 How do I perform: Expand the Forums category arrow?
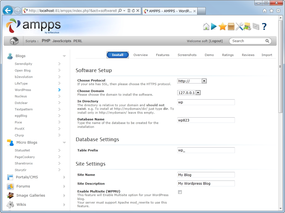64,186
